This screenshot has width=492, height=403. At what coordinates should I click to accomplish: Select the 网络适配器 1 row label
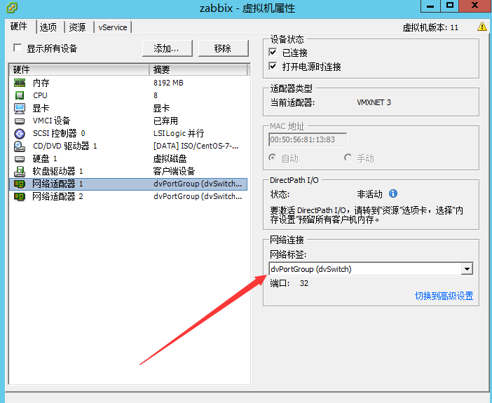[x=57, y=184]
